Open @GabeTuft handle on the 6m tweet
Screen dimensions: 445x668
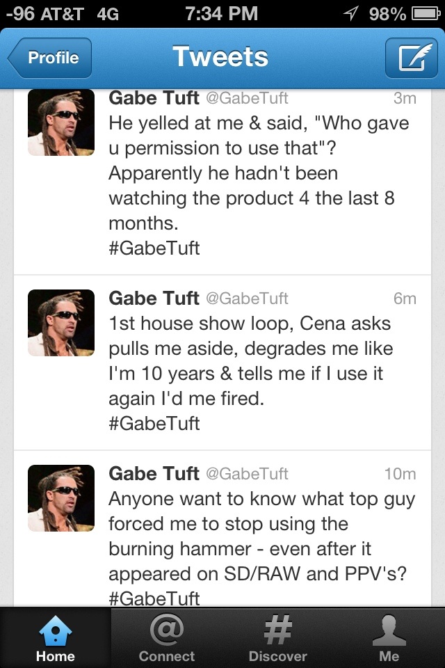tap(247, 299)
